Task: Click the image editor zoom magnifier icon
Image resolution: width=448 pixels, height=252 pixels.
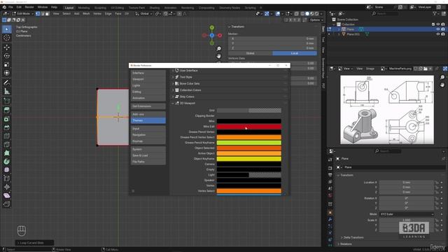Action: [442, 78]
